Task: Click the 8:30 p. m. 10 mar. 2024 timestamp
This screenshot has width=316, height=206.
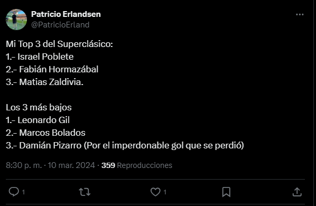Action: click(x=50, y=165)
